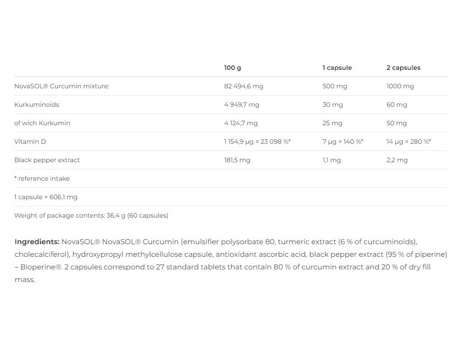Screen dimensions: 462x346
Task: Click the "Kurkuminoids" row label
Action: 37,105
